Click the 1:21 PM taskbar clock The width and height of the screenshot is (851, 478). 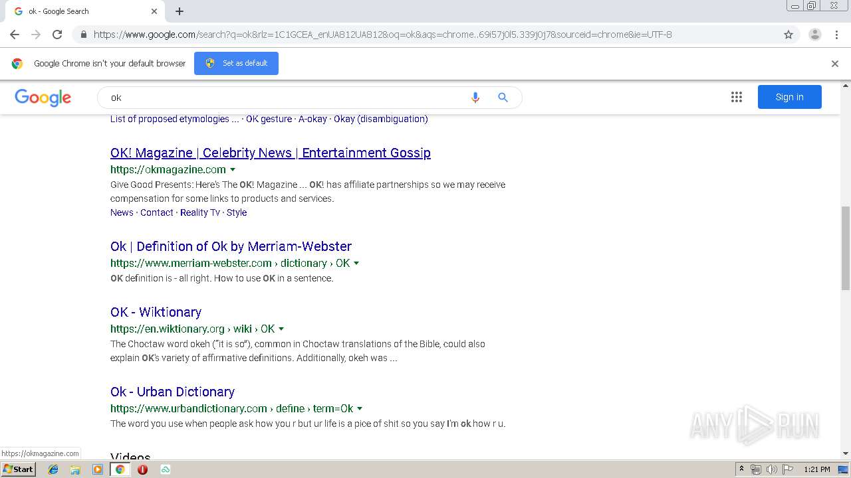coord(817,469)
